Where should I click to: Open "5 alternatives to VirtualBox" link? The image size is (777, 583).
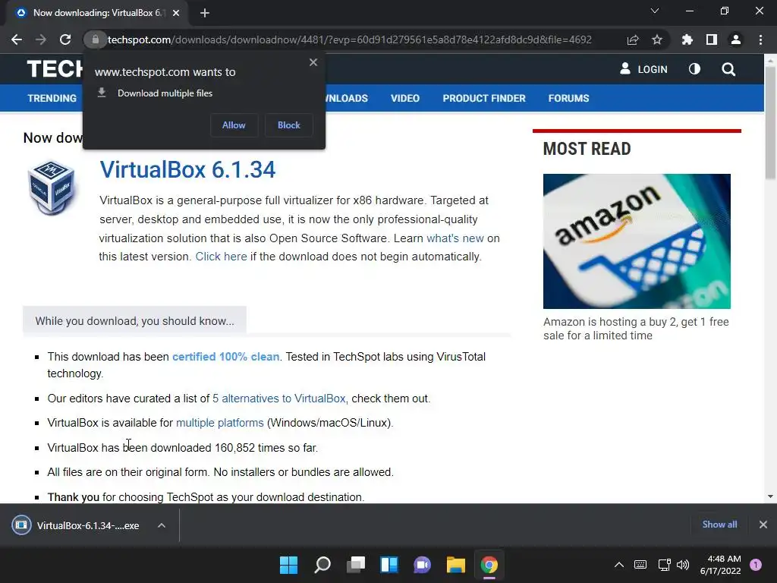[x=279, y=398]
